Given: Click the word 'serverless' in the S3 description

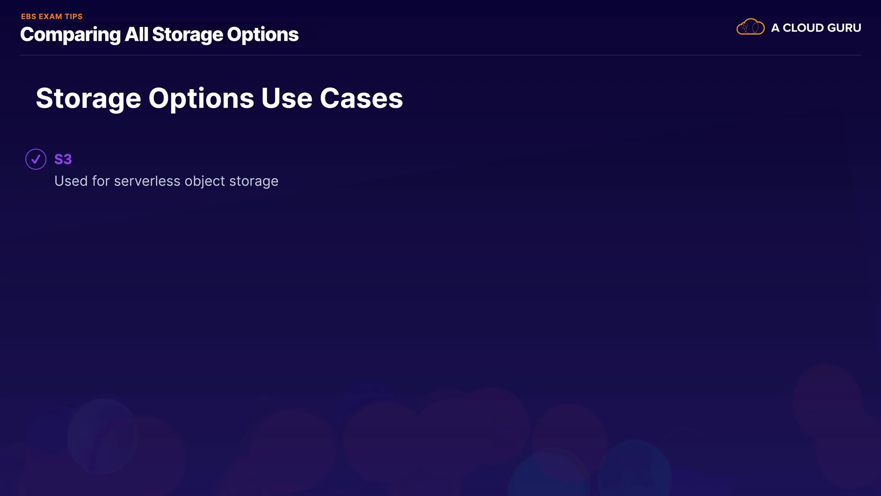Looking at the screenshot, I should point(147,181).
